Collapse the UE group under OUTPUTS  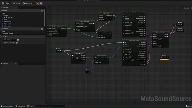pyautogui.click(x=2, y=31)
